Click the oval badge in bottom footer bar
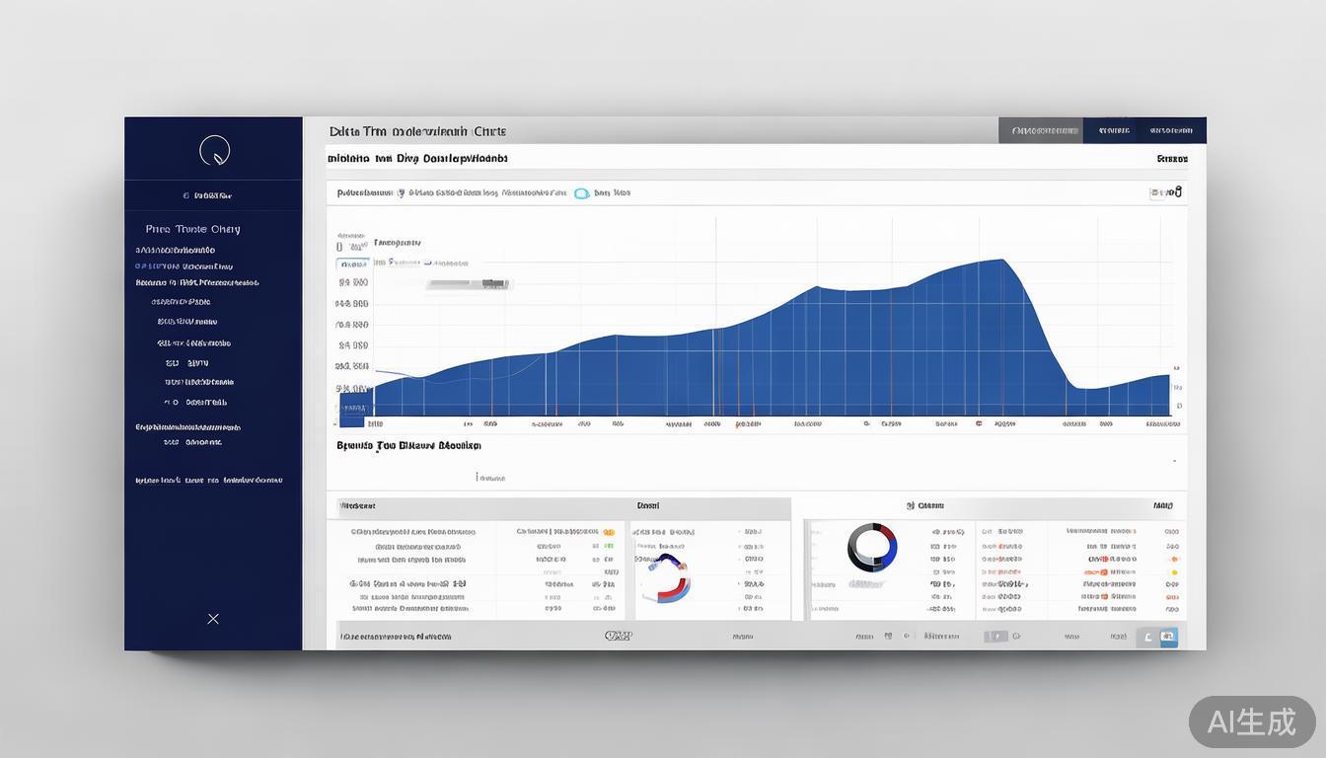This screenshot has height=758, width=1326. tap(618, 637)
